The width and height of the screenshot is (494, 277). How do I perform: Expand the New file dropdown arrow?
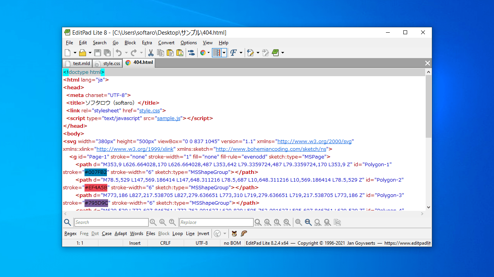pos(75,53)
